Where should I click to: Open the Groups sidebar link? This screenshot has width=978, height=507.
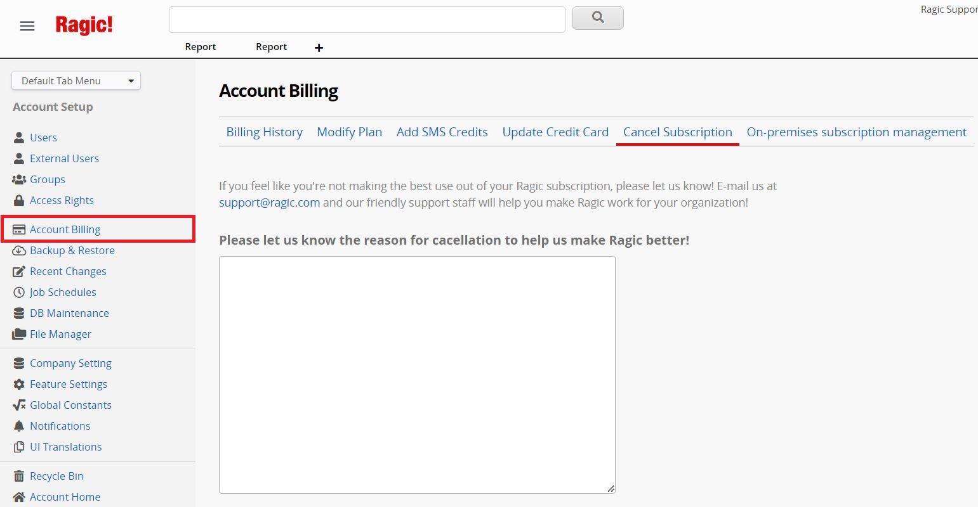pyautogui.click(x=48, y=179)
